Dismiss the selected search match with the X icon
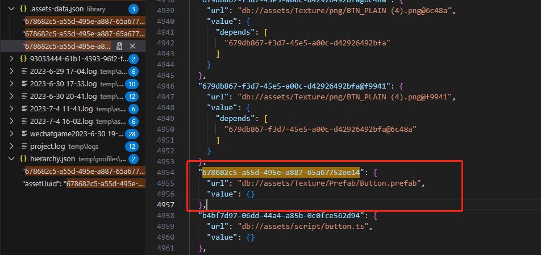This screenshot has width=541, height=255. pyautogui.click(x=132, y=46)
